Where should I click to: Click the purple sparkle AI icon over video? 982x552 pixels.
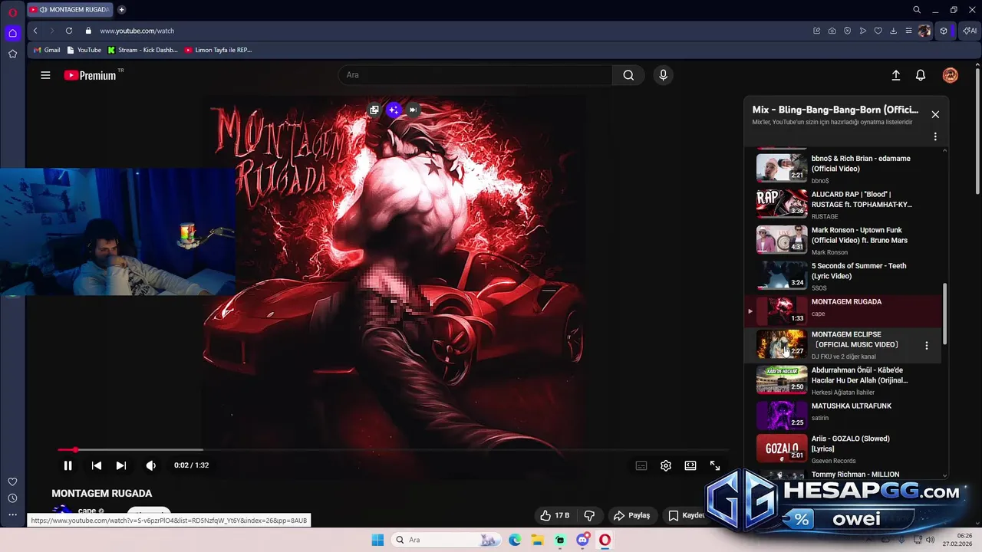point(394,110)
